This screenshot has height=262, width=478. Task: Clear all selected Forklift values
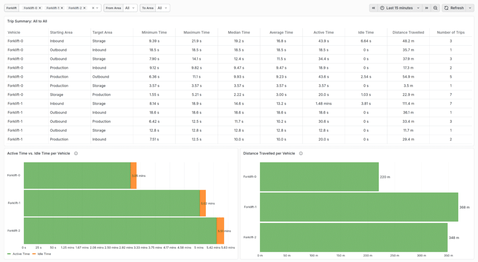click(x=93, y=8)
